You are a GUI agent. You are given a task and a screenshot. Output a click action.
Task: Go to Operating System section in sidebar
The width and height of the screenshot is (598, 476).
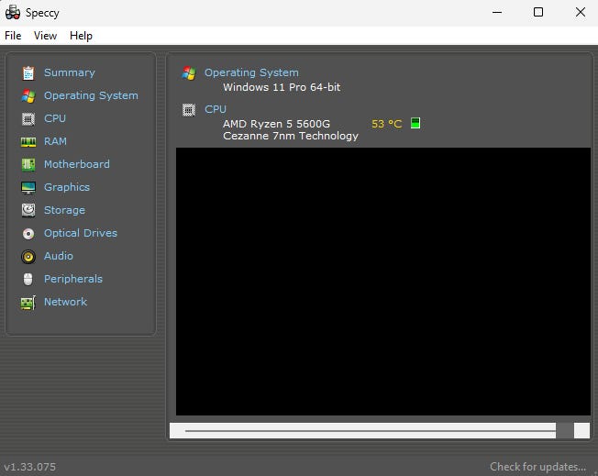91,95
